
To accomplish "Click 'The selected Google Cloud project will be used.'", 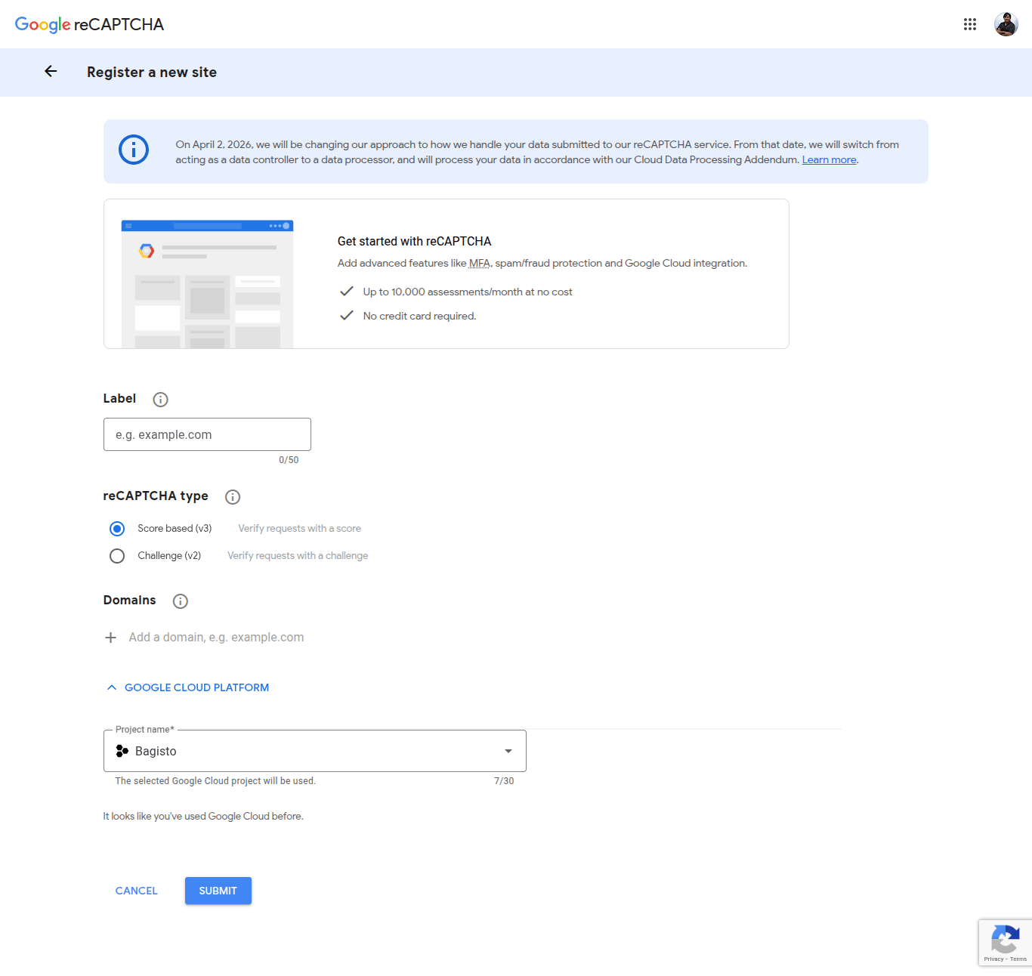I will pos(215,781).
